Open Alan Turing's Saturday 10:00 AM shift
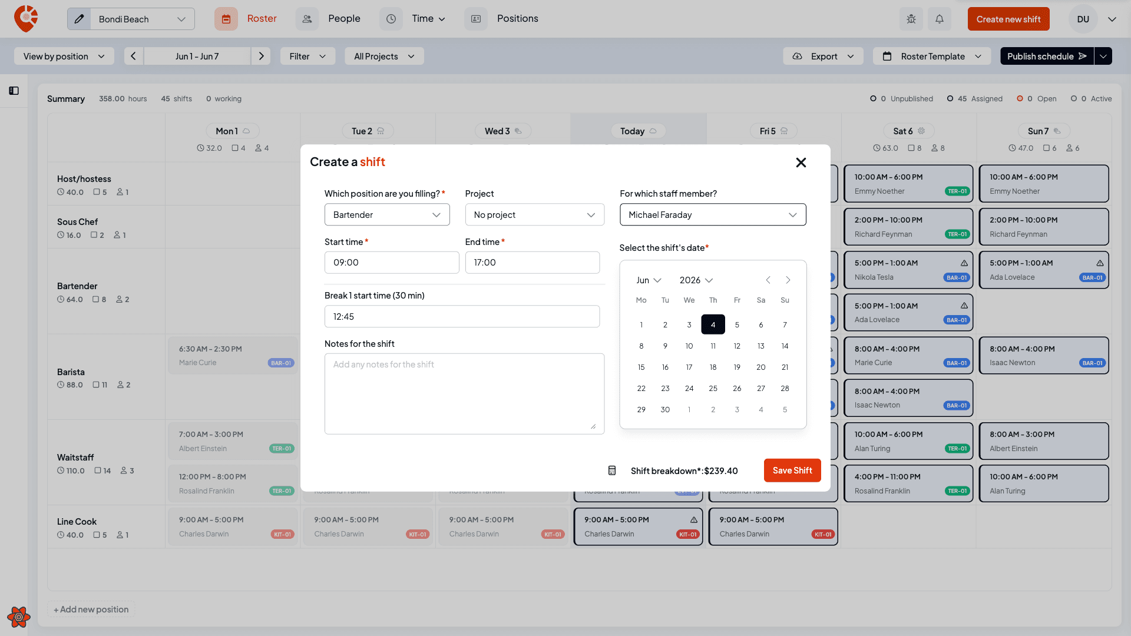Image resolution: width=1131 pixels, height=636 pixels. point(908,441)
